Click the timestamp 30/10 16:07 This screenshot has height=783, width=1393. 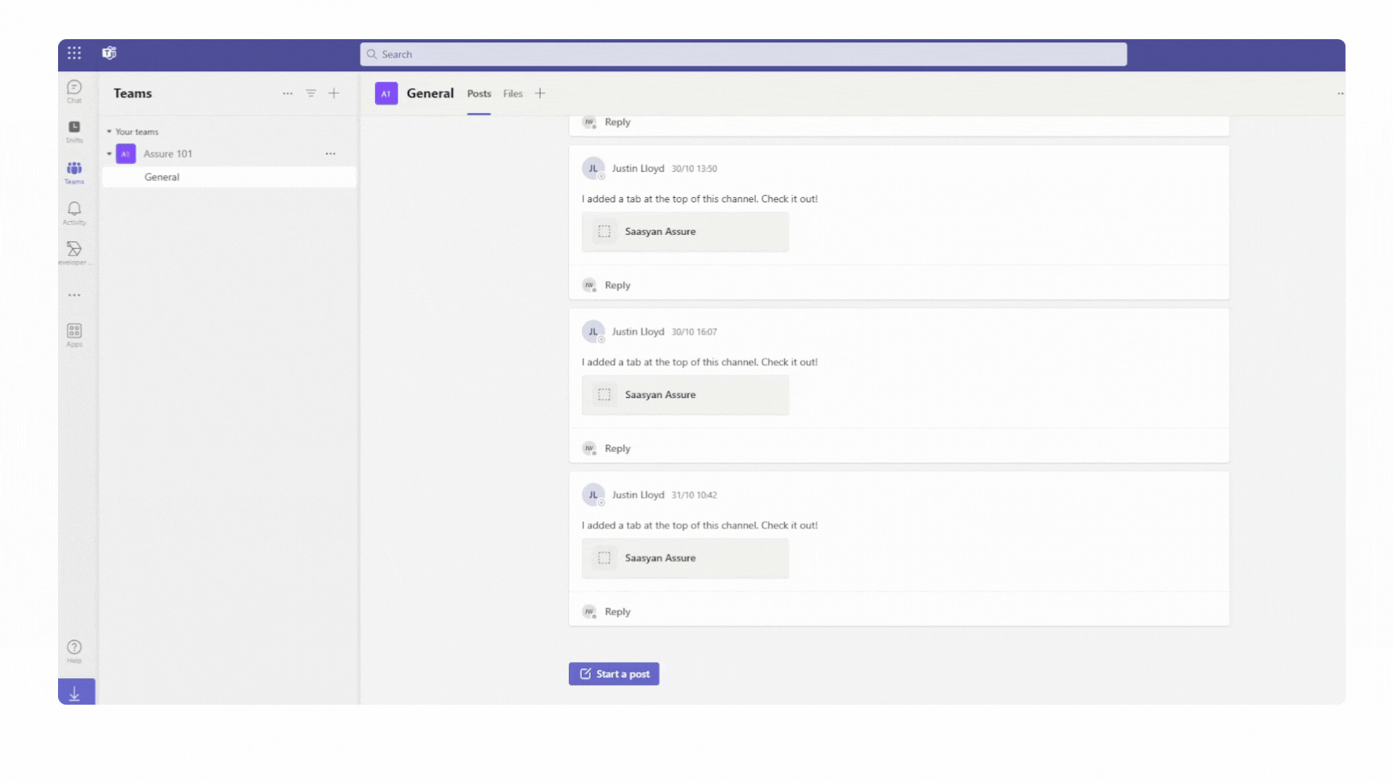(x=694, y=332)
